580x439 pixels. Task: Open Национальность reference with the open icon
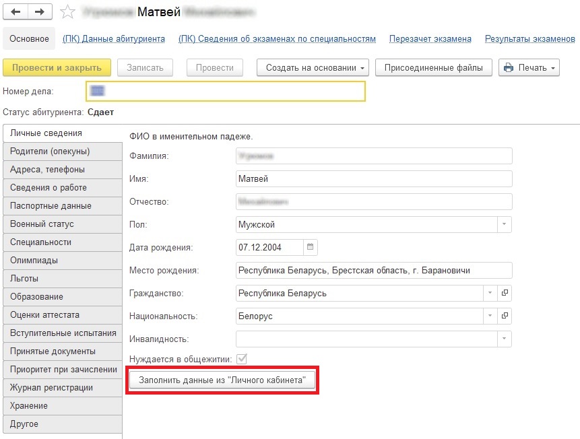505,316
